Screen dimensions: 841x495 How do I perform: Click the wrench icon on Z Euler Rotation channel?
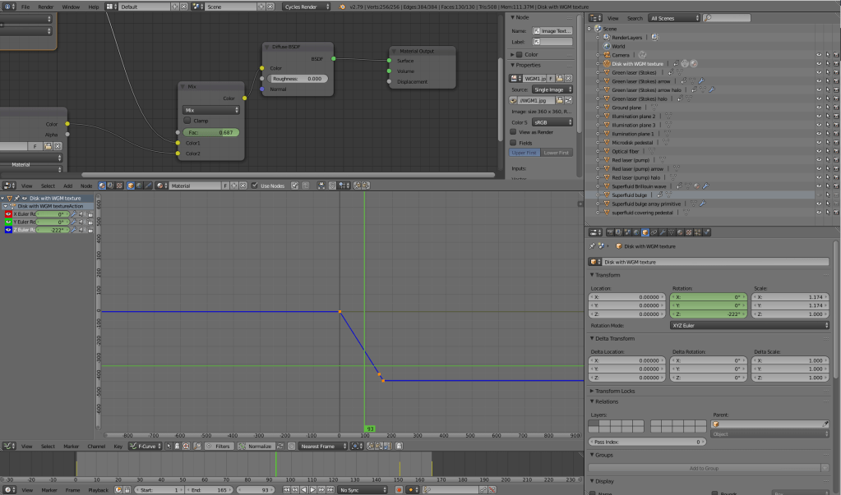click(x=73, y=231)
